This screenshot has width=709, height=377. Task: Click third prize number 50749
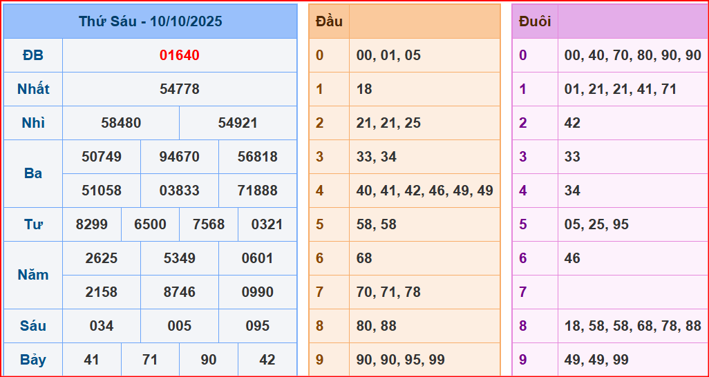tap(102, 157)
